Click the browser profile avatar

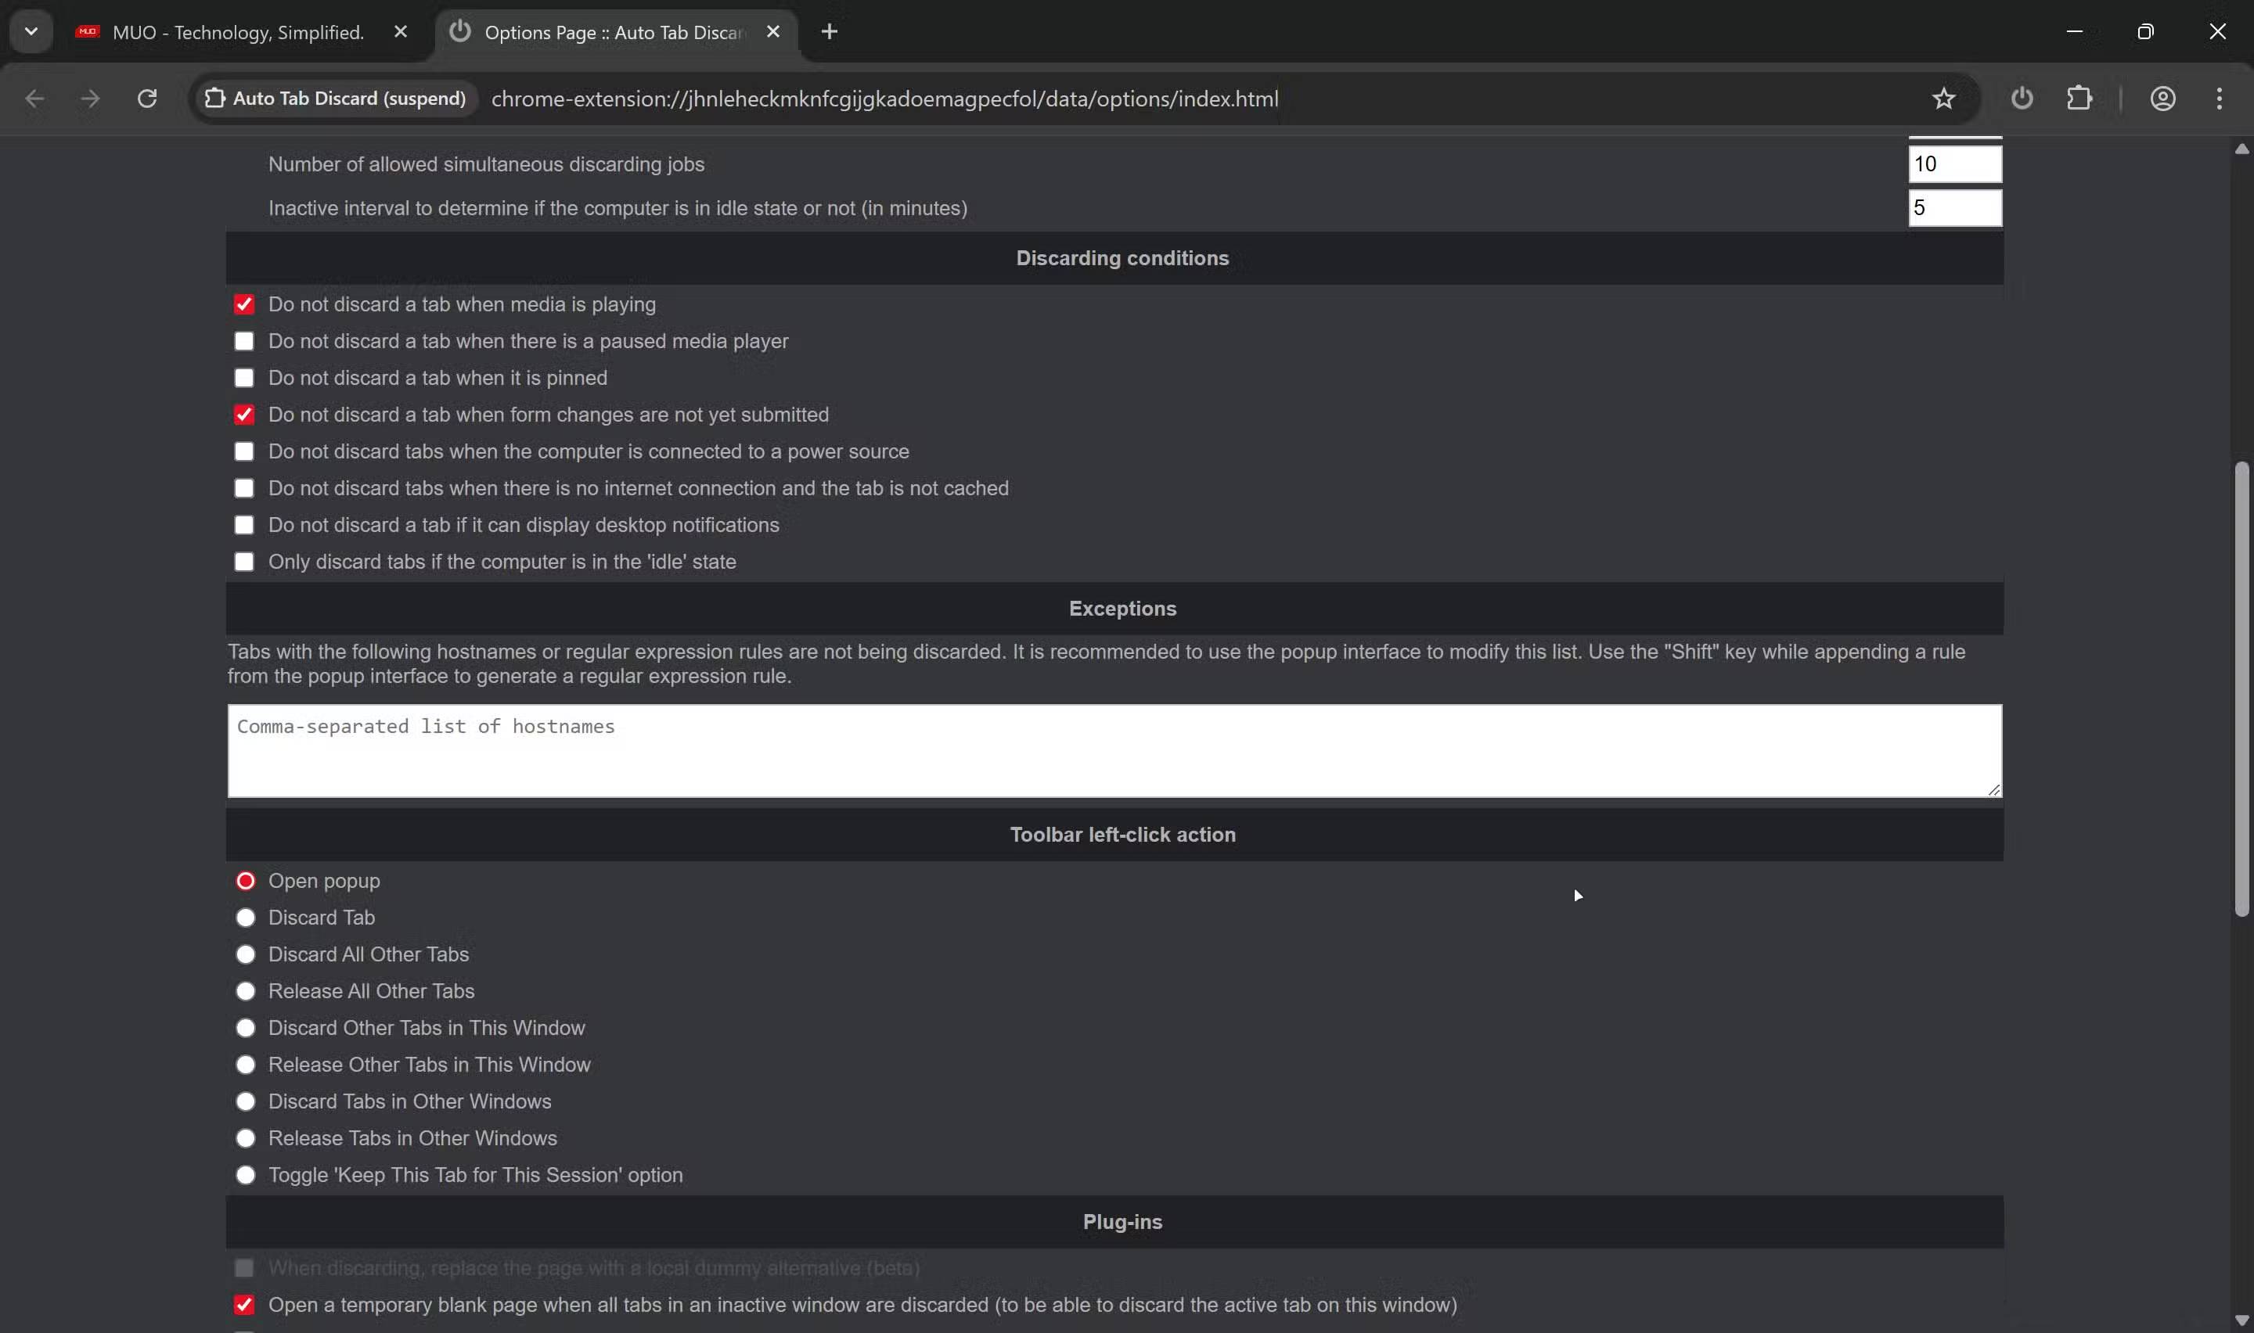coord(2163,98)
